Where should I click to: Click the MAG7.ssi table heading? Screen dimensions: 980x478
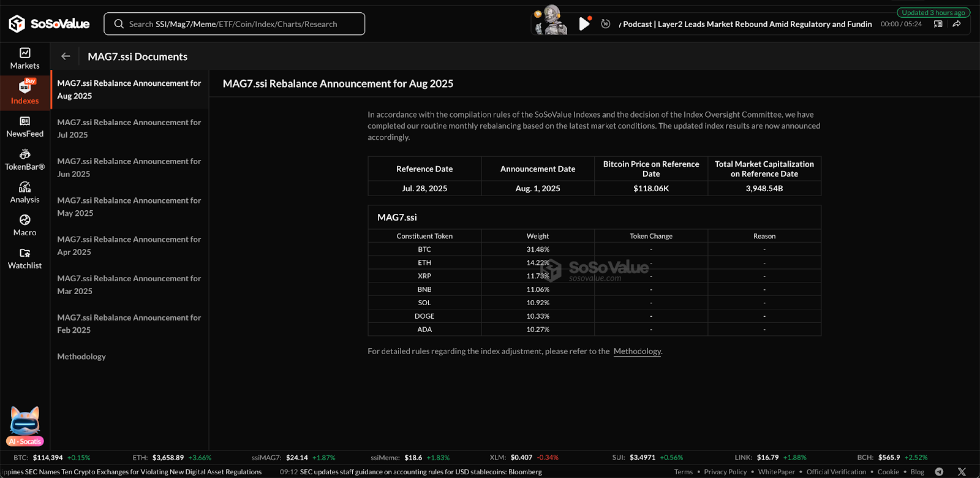397,218
